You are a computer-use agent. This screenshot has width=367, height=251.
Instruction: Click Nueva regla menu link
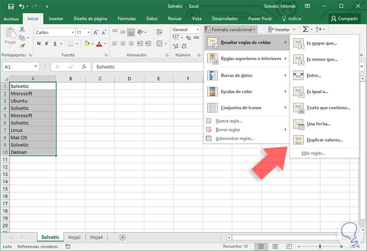pos(229,121)
